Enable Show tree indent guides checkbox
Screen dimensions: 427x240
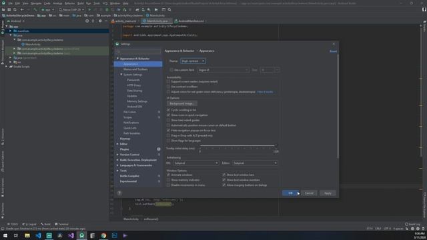(x=168, y=120)
